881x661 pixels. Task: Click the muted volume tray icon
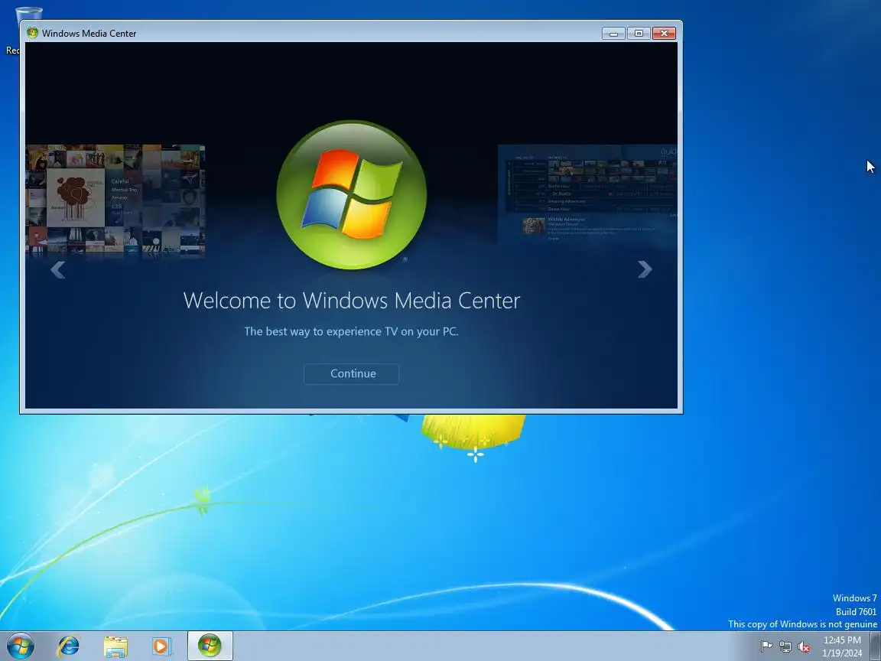tap(804, 646)
